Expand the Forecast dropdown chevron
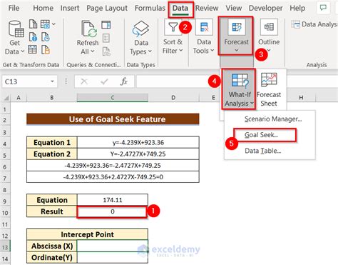The image size is (338, 265). pyautogui.click(x=237, y=50)
